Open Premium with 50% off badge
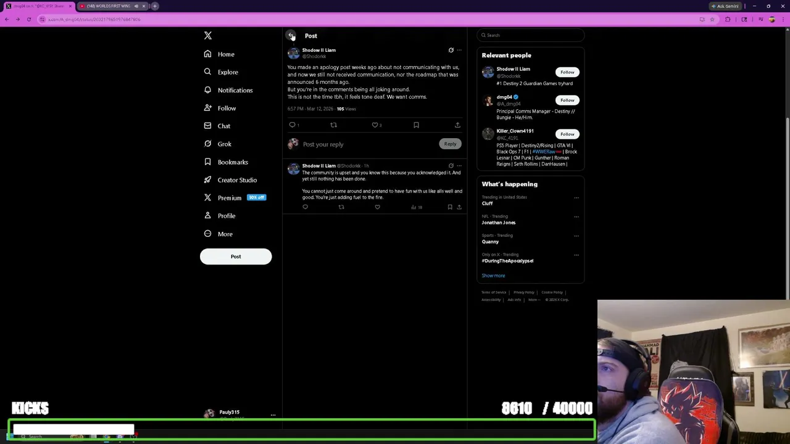Screen dimensions: 790x444 pyautogui.click(x=235, y=198)
